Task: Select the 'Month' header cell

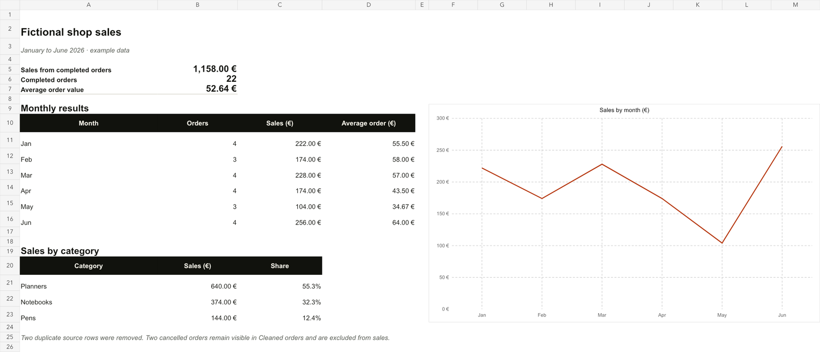Action: click(x=89, y=123)
